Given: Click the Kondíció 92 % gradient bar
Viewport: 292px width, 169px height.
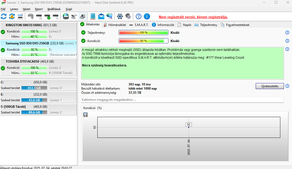Looking at the screenshot, I should coord(143,41).
